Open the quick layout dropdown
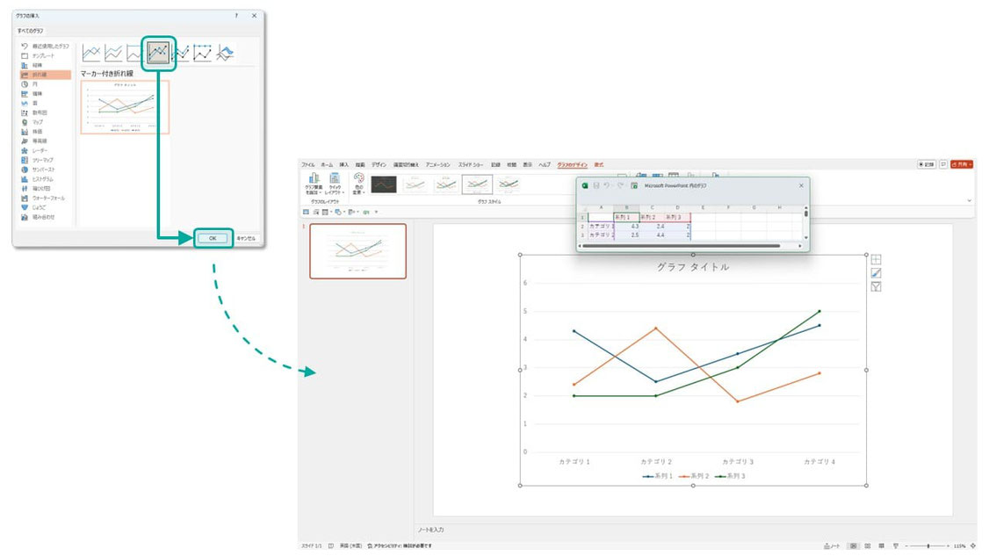This screenshot has width=989, height=556. click(x=335, y=184)
